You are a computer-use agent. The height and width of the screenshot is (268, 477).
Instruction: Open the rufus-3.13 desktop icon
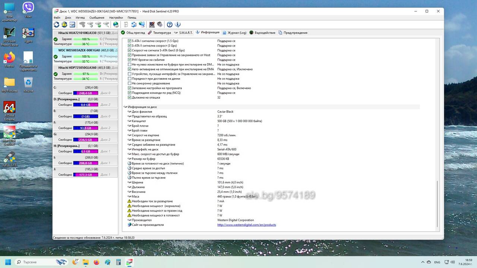(9, 159)
